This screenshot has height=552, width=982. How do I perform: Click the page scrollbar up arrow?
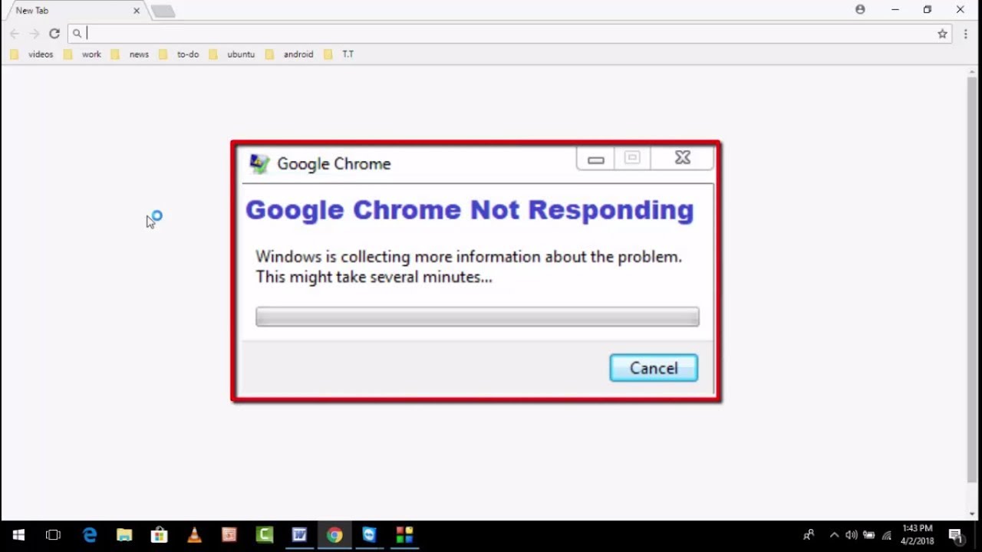coord(973,72)
